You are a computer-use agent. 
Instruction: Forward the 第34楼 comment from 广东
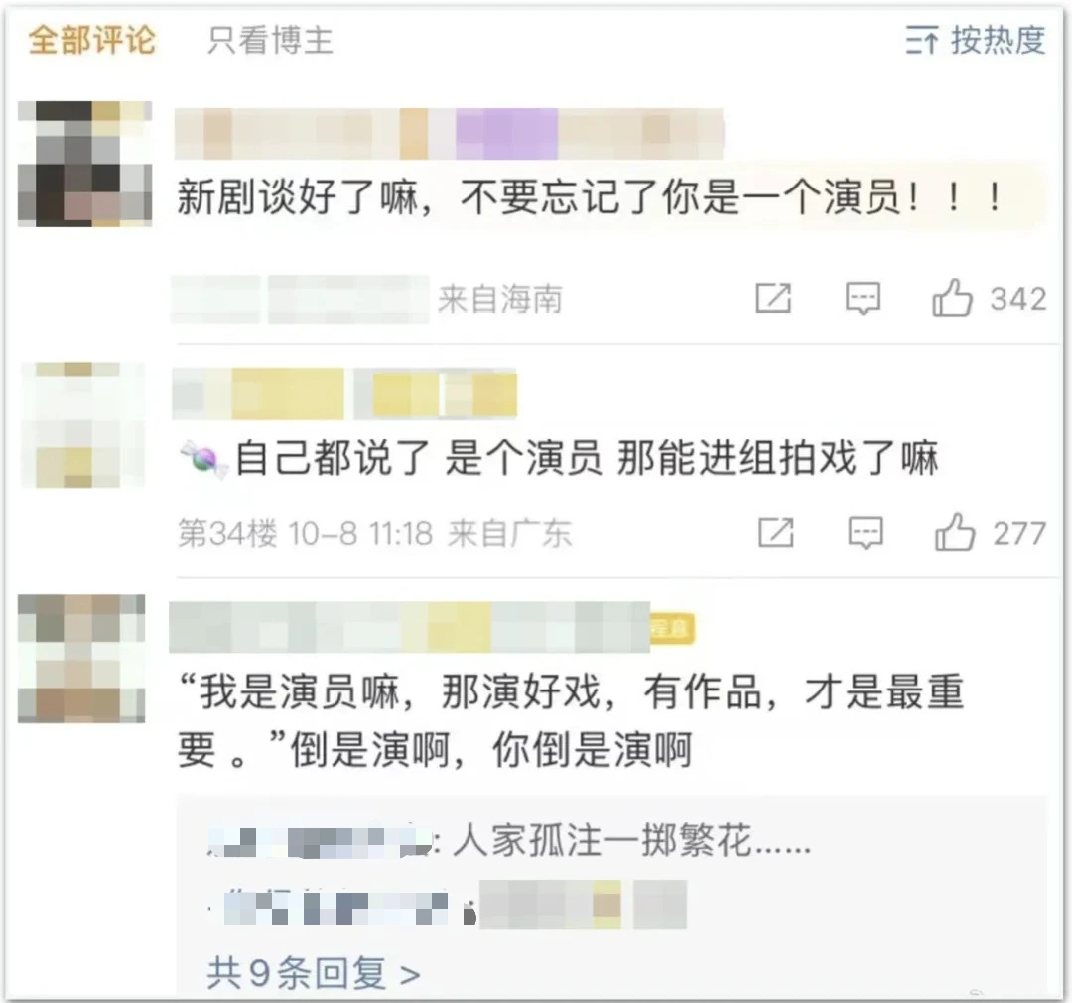(x=776, y=532)
